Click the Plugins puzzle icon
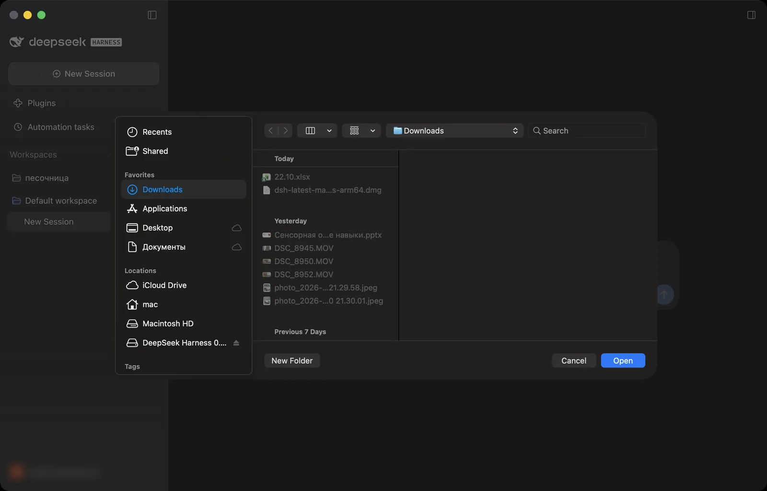Viewport: 767px width, 491px height. click(18, 103)
